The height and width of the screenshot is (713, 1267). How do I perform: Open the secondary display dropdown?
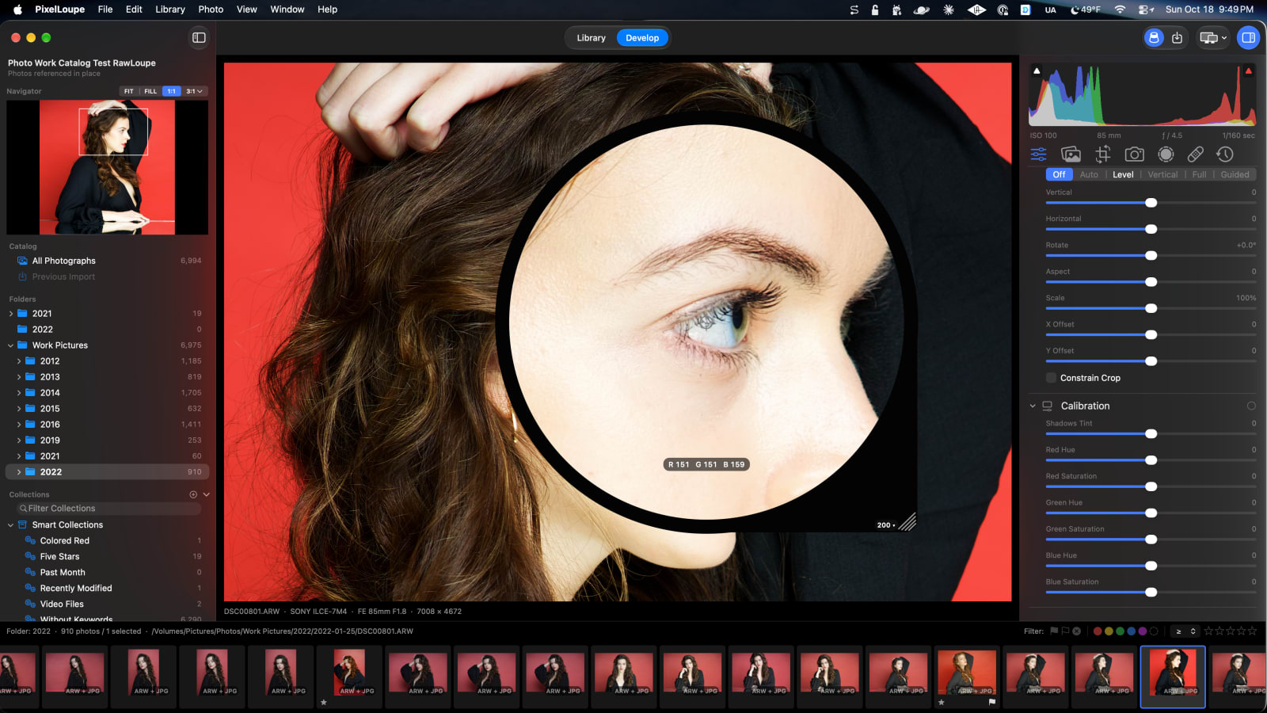1213,37
